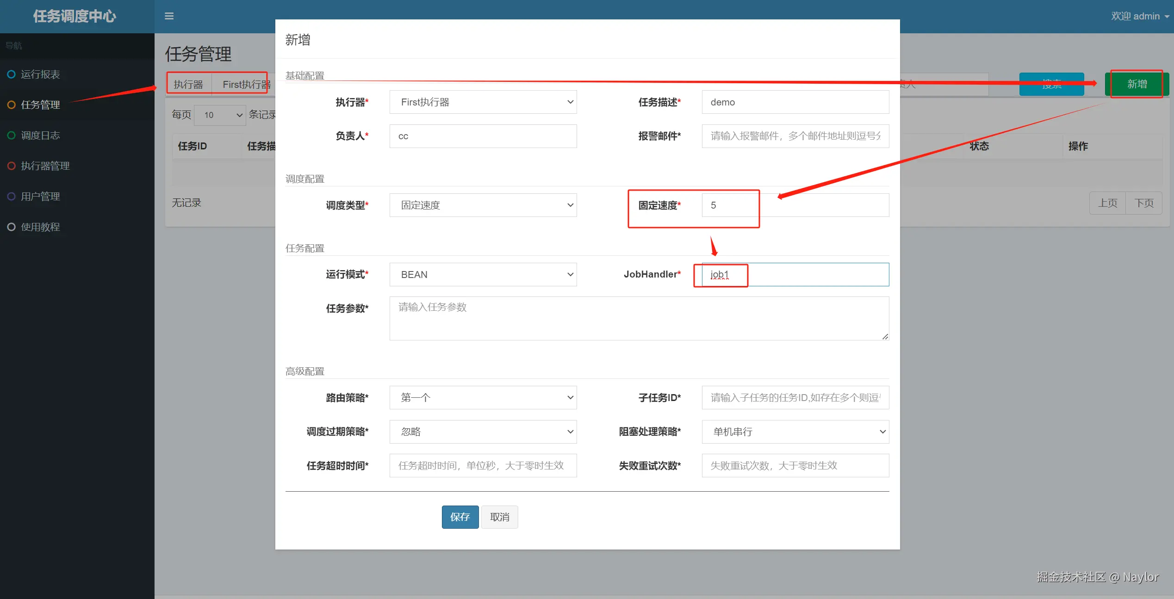This screenshot has height=599, width=1174.
Task: Click the 调度日志 circle icon in the sidebar
Action: coord(12,136)
